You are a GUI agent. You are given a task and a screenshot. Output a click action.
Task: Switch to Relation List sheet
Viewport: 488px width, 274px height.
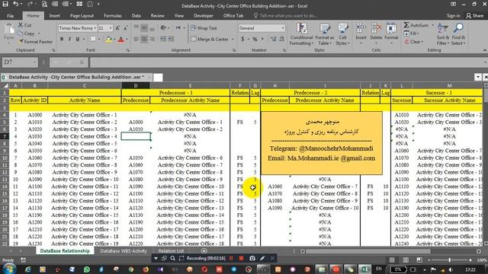coord(171,251)
